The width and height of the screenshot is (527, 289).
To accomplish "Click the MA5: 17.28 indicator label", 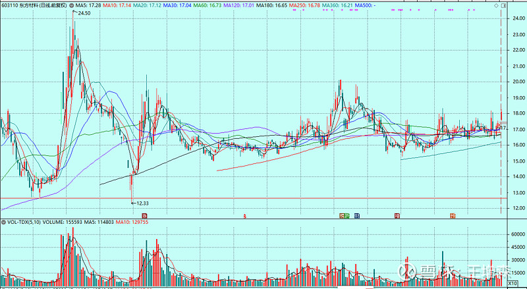I will point(88,6).
